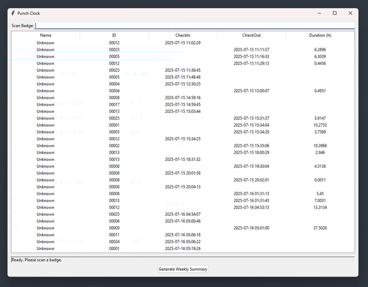
Task: Select checkout cell 2025-07-16 01:31:43
Action: coord(252,200)
